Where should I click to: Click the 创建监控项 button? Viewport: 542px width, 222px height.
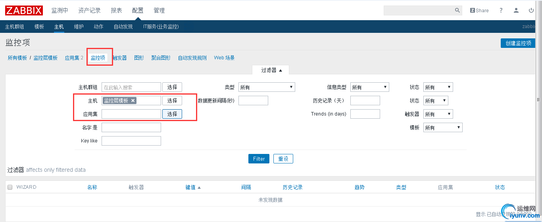(518, 43)
